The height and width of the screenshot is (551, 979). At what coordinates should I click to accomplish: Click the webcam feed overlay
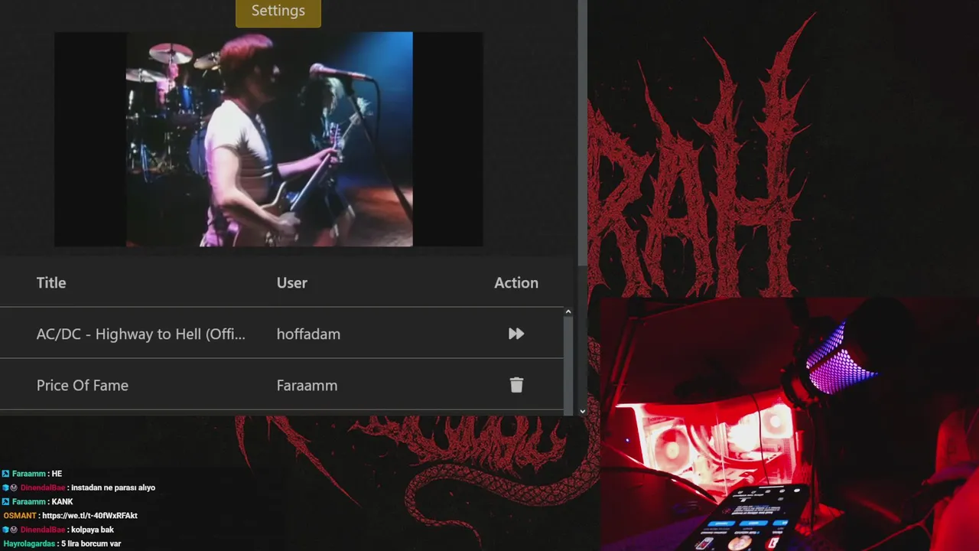point(789,425)
